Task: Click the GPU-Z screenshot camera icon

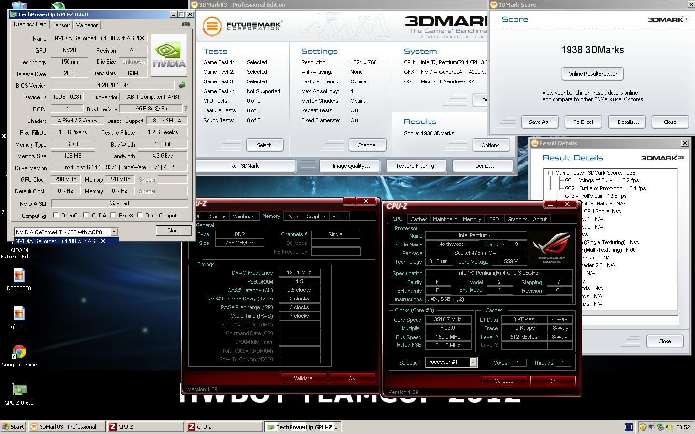Action: pyautogui.click(x=186, y=24)
